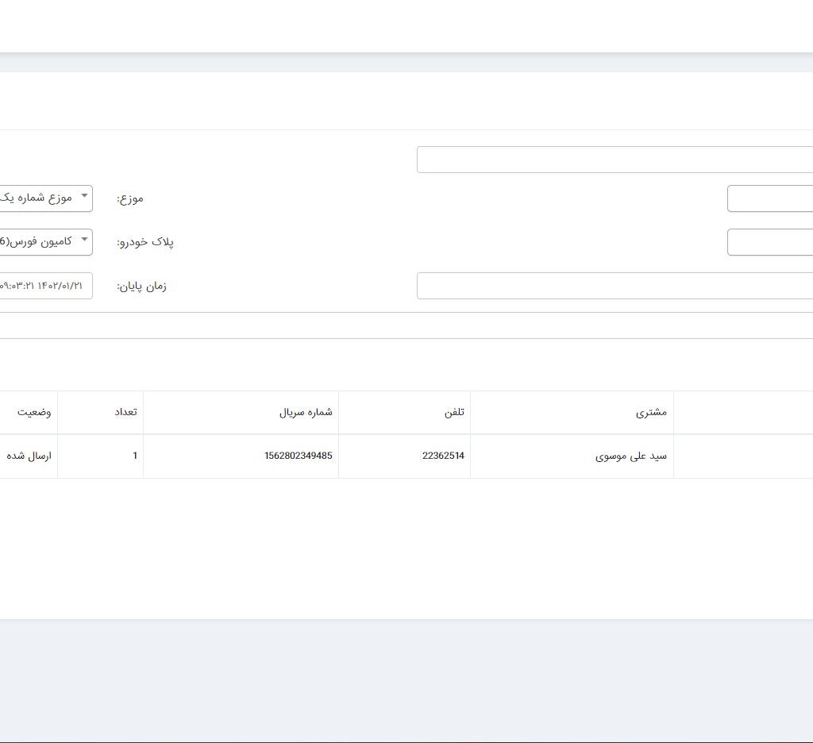813x743 pixels.
Task: Click the short input right of پلاک خودرو
Action: coord(769,242)
